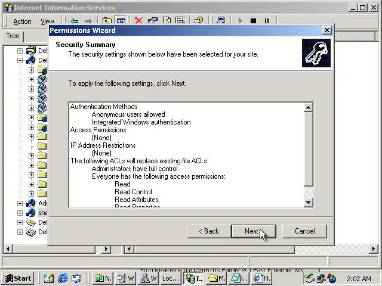Click the newspaper icon in the tree
The width and height of the screenshot is (382, 286).
pyautogui.click(x=31, y=232)
